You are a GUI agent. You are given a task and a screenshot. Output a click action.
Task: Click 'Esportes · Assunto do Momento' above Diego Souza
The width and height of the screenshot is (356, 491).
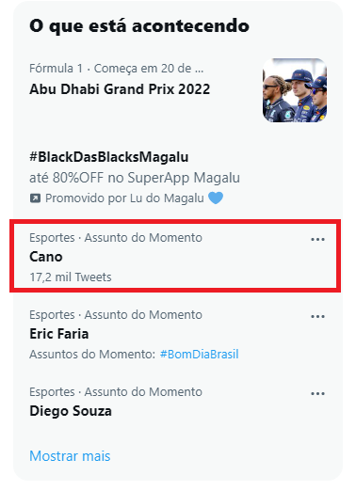(x=116, y=392)
